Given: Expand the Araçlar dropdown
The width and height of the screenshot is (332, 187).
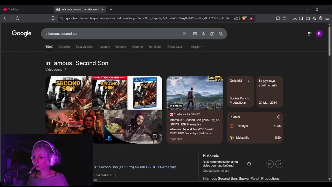Looking at the screenshot, I should (197, 47).
